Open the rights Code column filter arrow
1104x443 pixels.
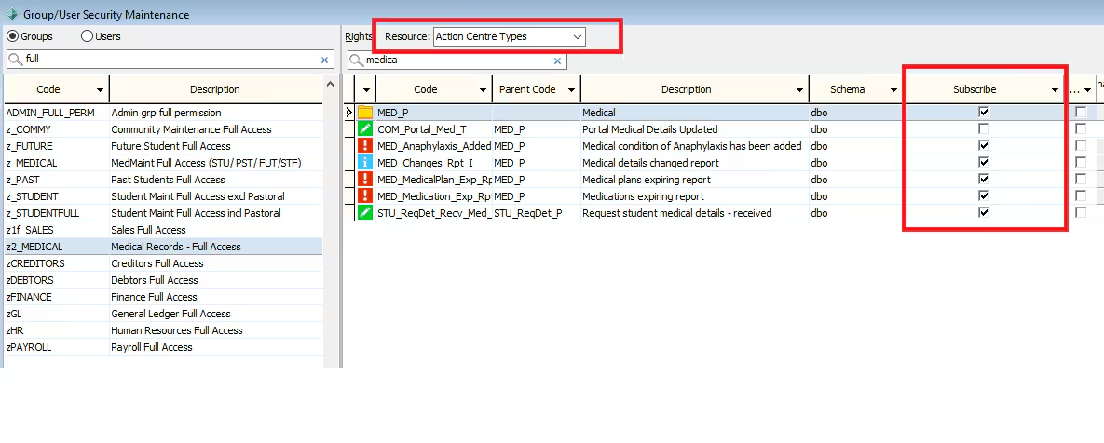[x=483, y=90]
